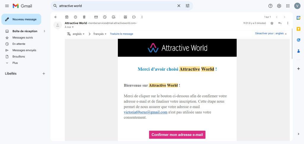Open the Messages envoyés folder
Screen dimensions: 304x144
[24, 50]
